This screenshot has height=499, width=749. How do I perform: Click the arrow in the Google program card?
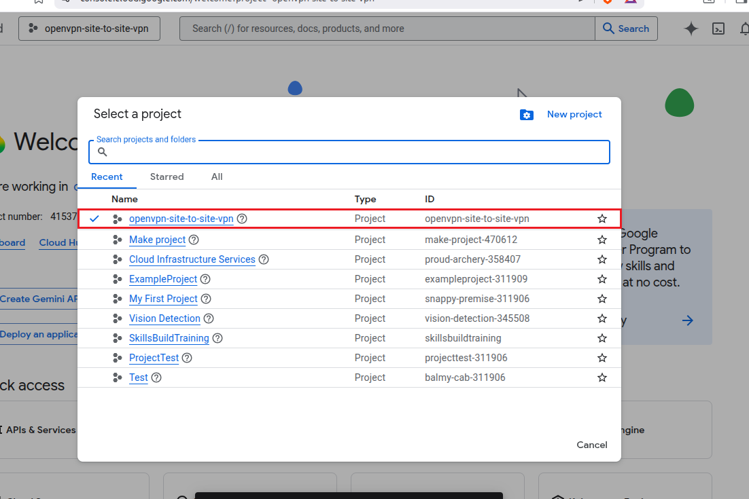point(687,320)
